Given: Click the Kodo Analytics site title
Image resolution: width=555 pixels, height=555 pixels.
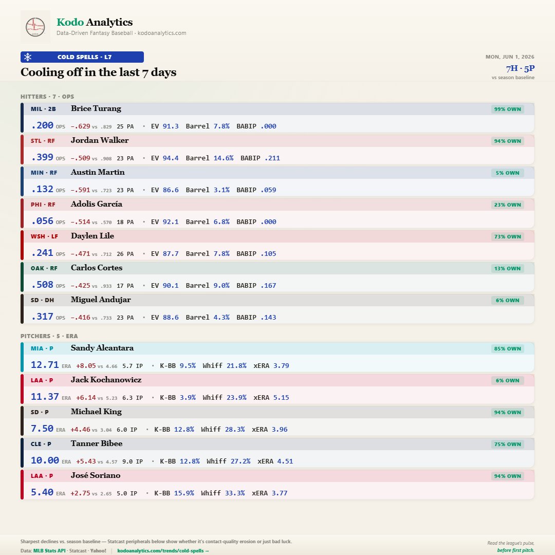Looking at the screenshot, I should (95, 22).
